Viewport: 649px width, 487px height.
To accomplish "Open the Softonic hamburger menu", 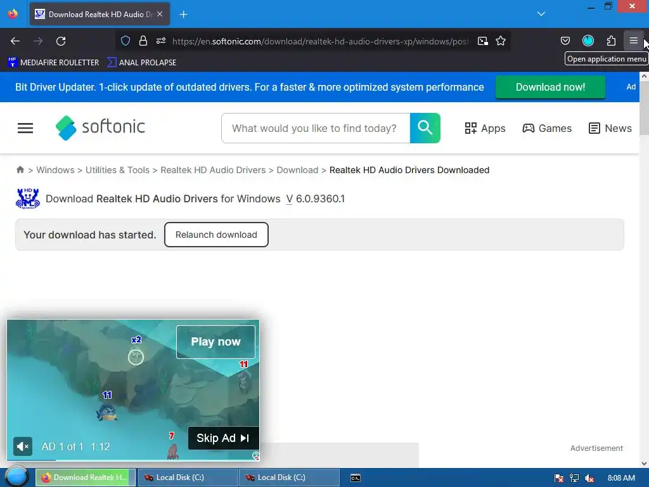I will coord(25,128).
